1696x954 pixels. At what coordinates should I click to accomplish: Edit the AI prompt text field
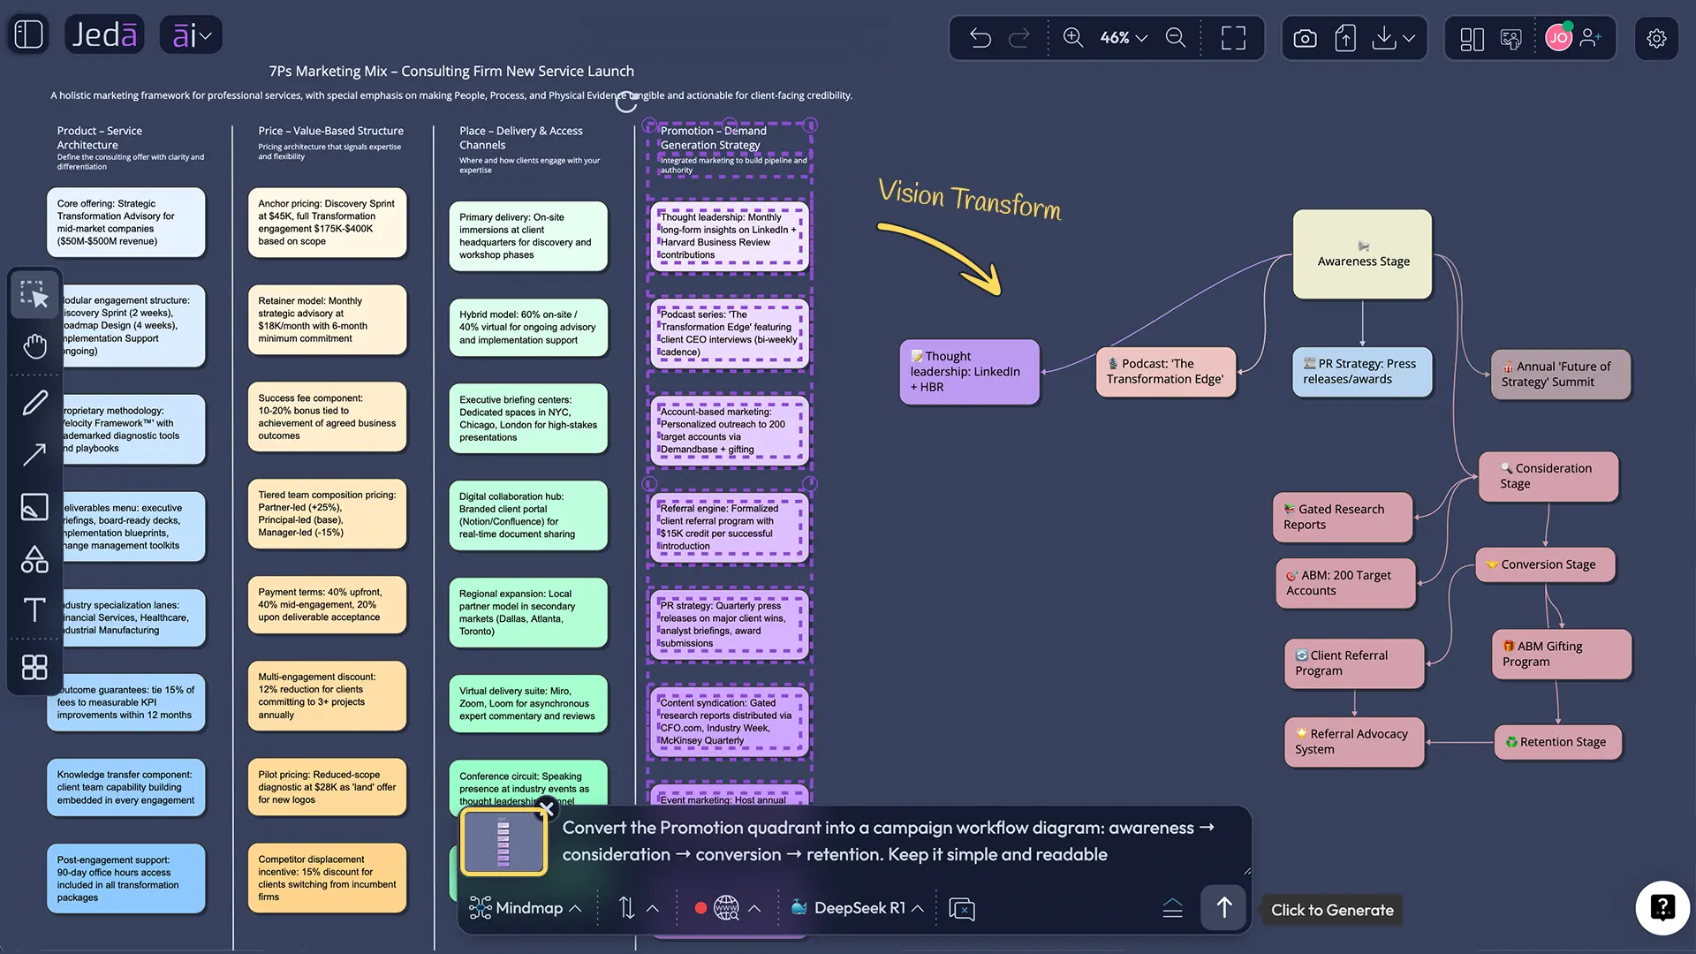point(888,841)
